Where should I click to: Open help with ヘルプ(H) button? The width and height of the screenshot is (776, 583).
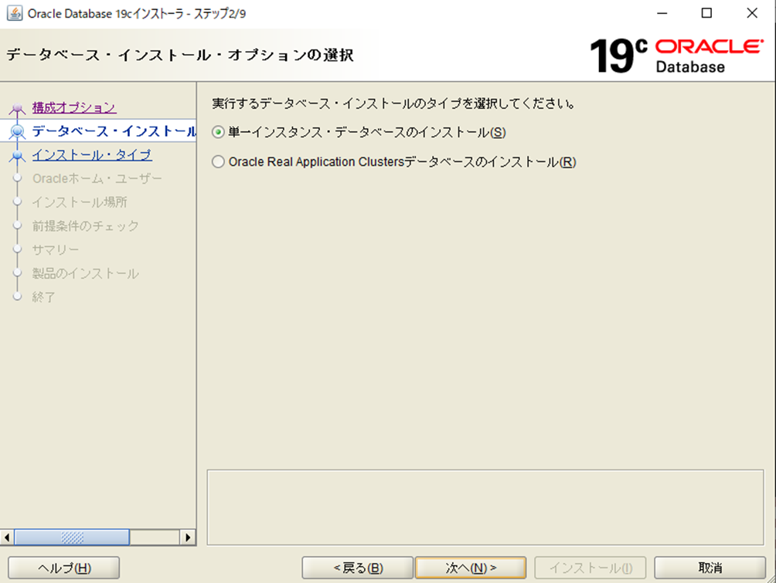tap(64, 568)
